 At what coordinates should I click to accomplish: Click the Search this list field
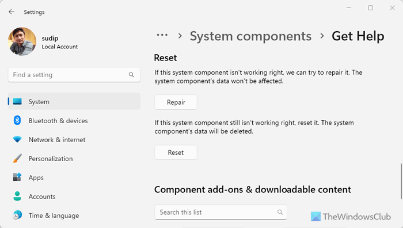click(x=220, y=212)
